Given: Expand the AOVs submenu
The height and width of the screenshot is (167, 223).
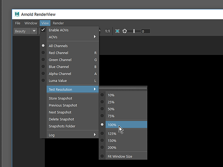Looking at the screenshot, I should click(x=69, y=37).
